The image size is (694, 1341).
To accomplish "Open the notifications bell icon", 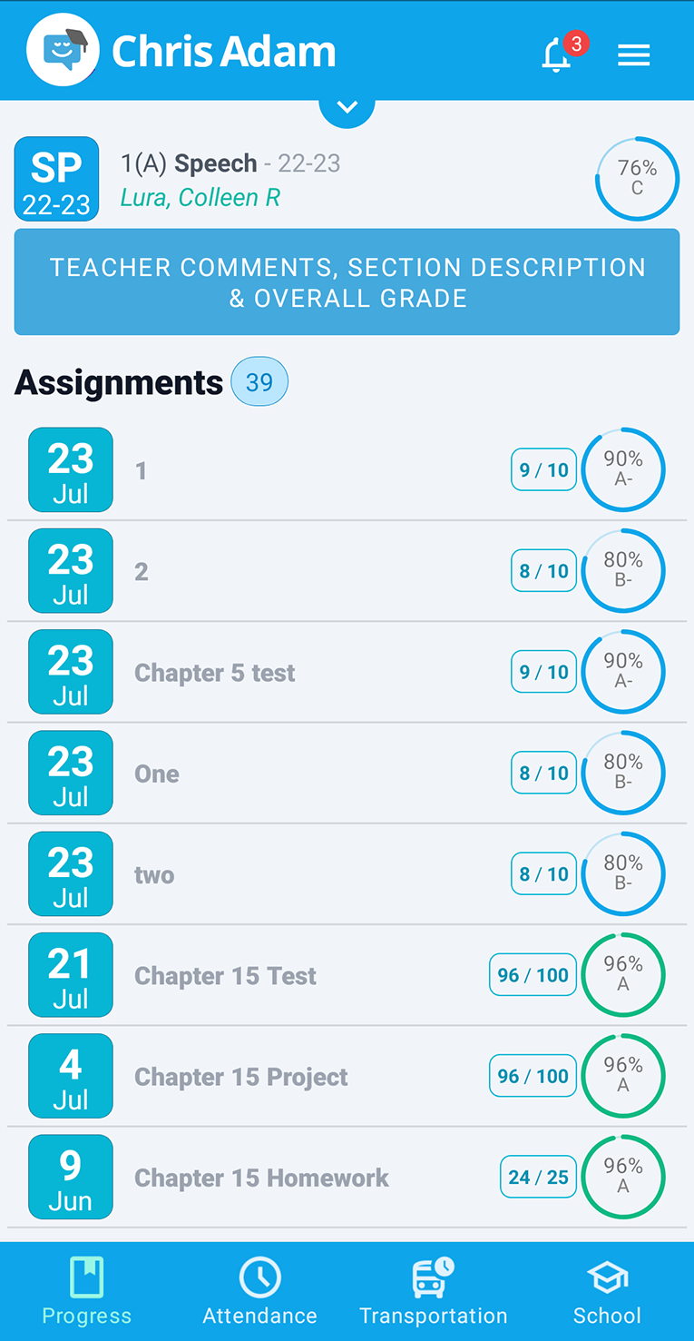I will pyautogui.click(x=557, y=55).
